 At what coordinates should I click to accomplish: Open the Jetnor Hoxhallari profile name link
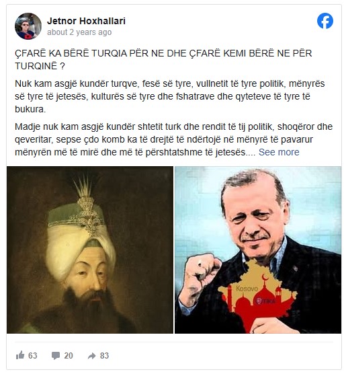86,21
